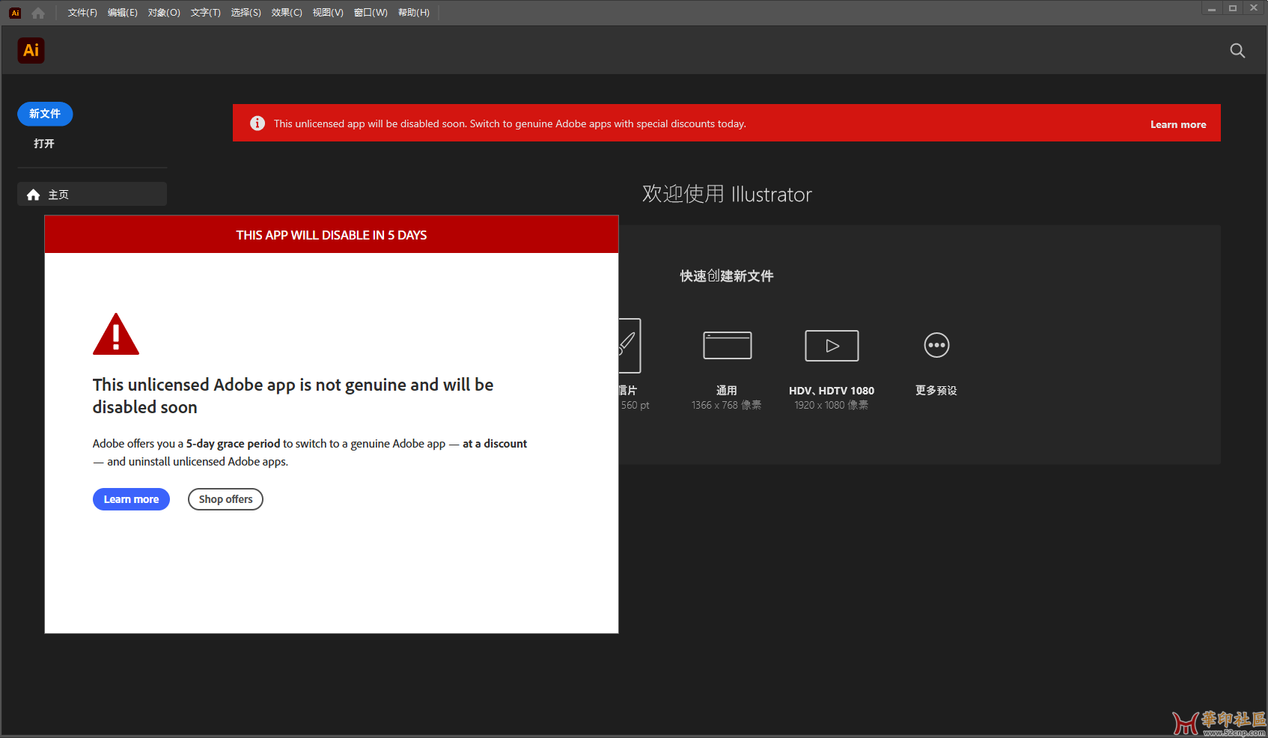
Task: Click the red warning triangle icon
Action: point(116,335)
